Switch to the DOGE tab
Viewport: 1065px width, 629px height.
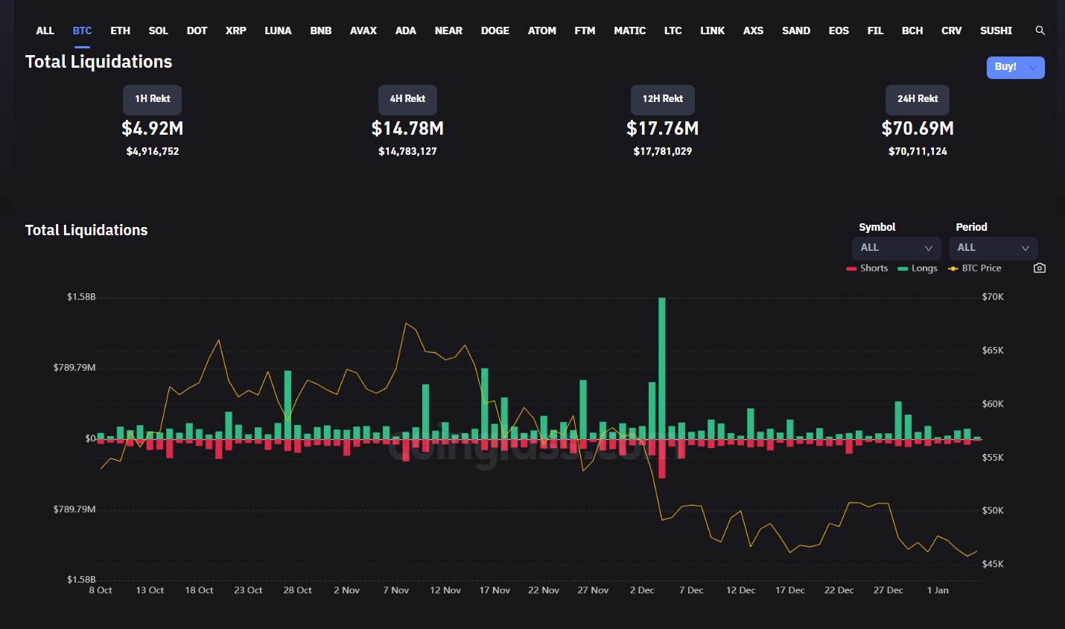point(495,31)
